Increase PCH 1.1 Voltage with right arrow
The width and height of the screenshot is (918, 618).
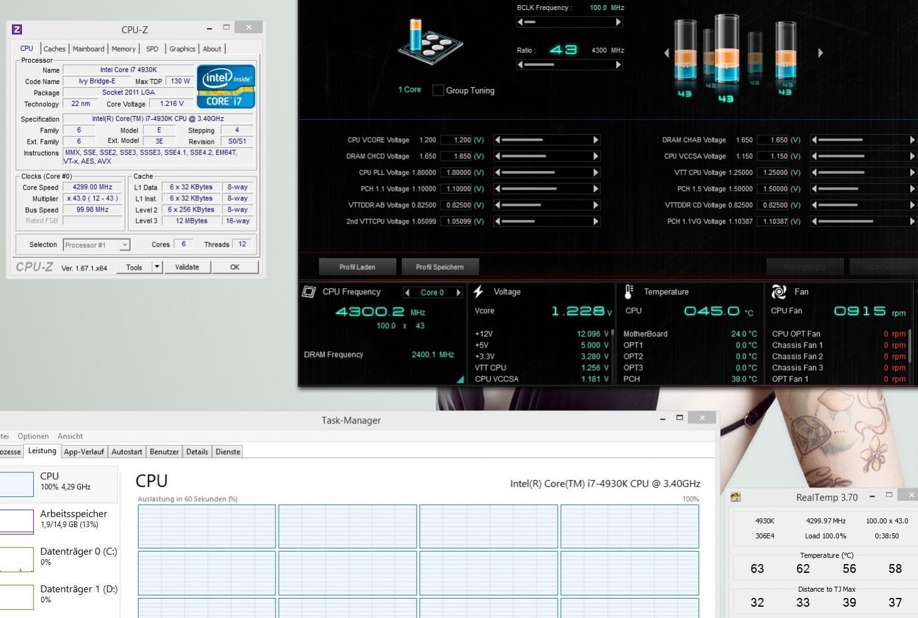click(596, 189)
